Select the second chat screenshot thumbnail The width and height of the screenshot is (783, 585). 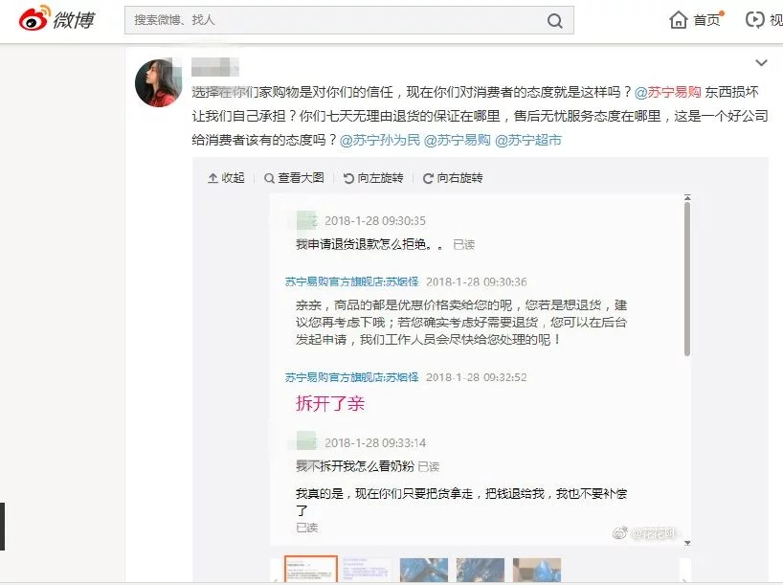coord(367,570)
